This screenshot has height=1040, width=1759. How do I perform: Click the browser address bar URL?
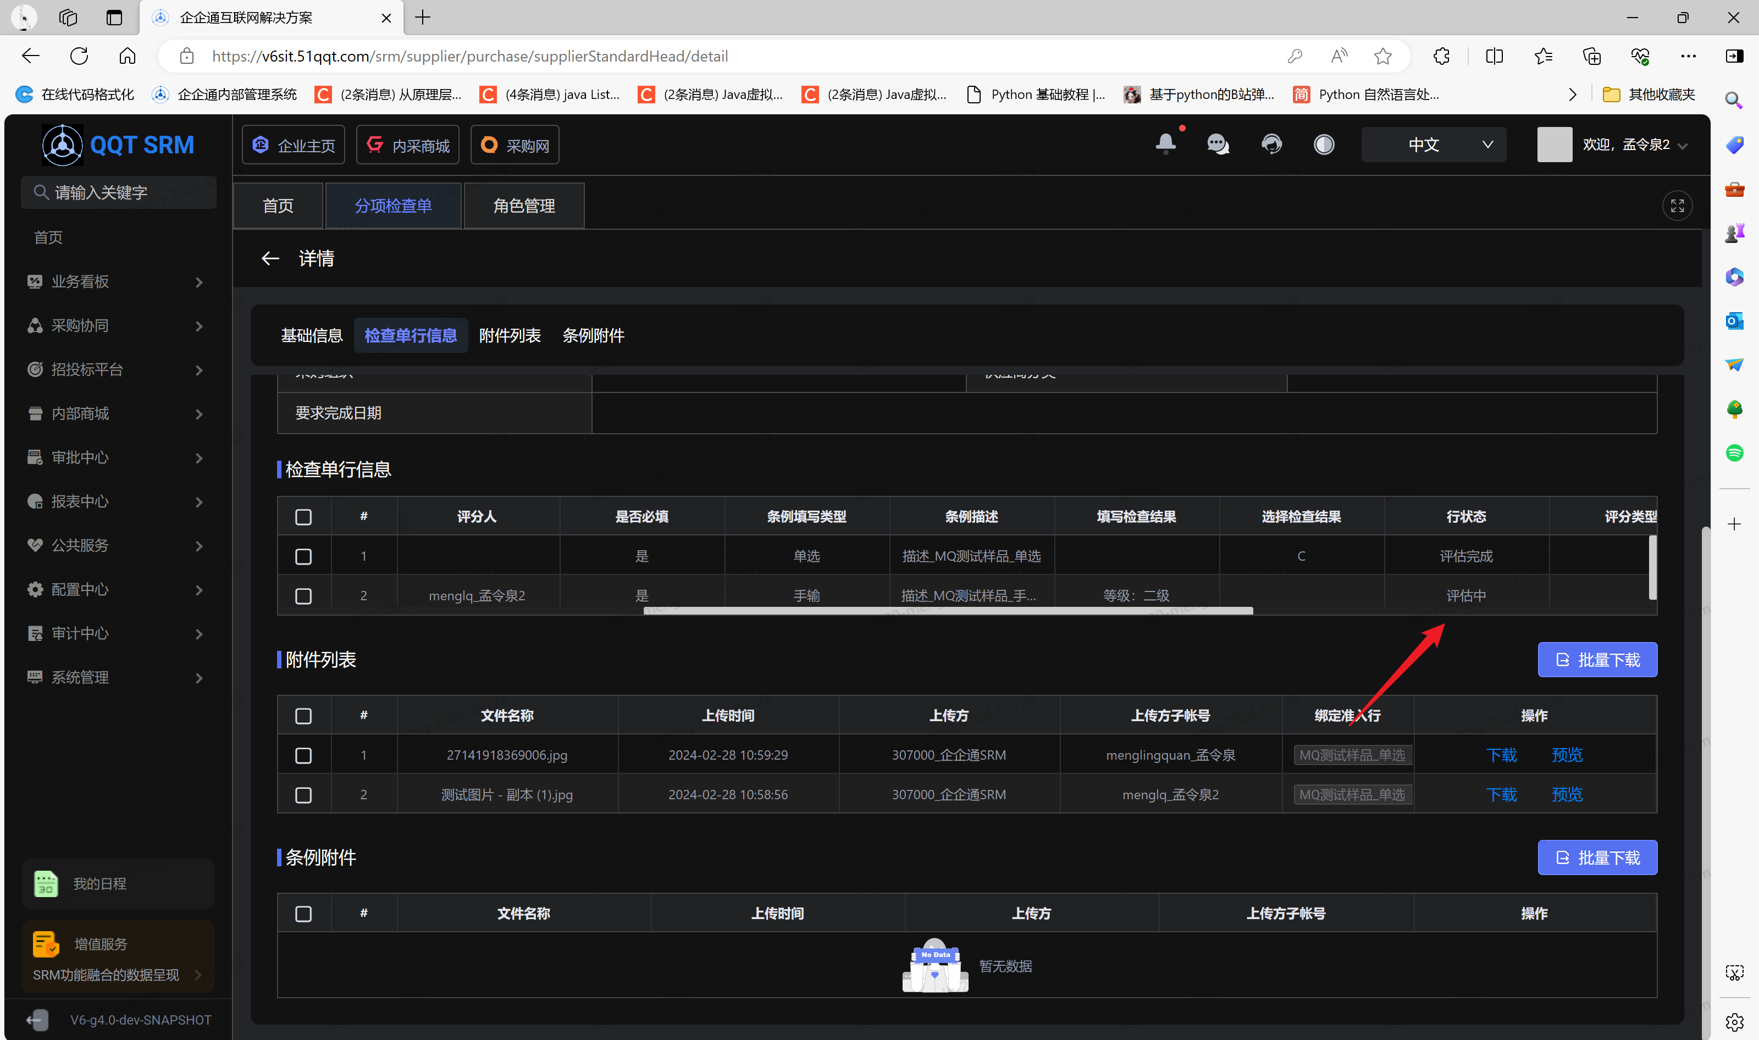click(x=469, y=56)
